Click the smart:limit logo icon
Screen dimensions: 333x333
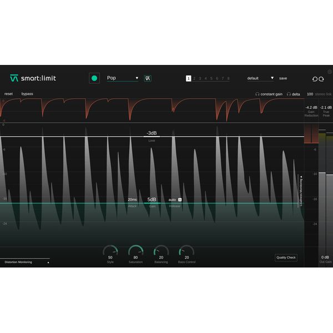tap(14, 78)
